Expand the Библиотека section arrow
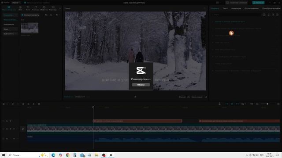This screenshot has height=158, width=282. (x=16, y=34)
